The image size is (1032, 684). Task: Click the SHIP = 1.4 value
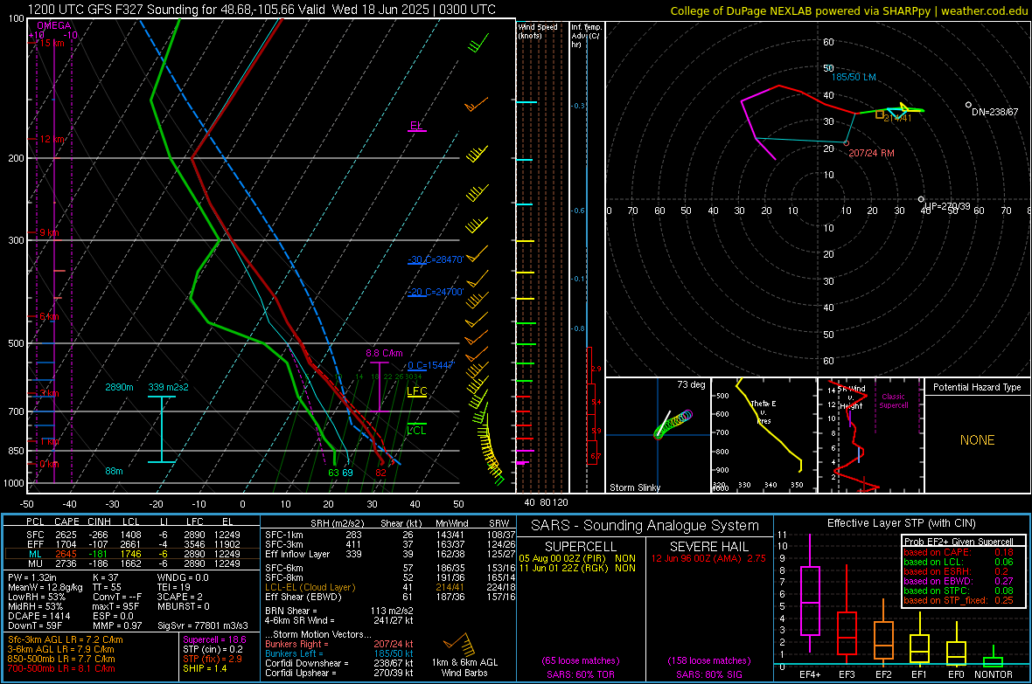[205, 668]
